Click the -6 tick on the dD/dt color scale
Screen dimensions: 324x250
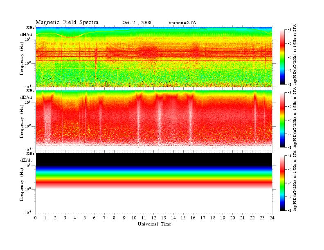click(290, 120)
